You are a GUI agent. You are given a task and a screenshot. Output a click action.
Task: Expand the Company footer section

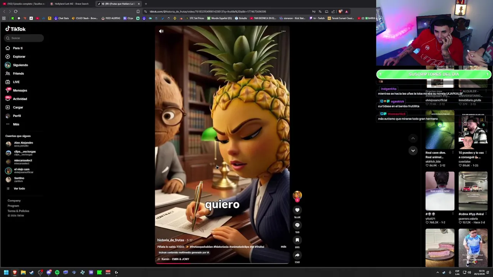point(14,200)
